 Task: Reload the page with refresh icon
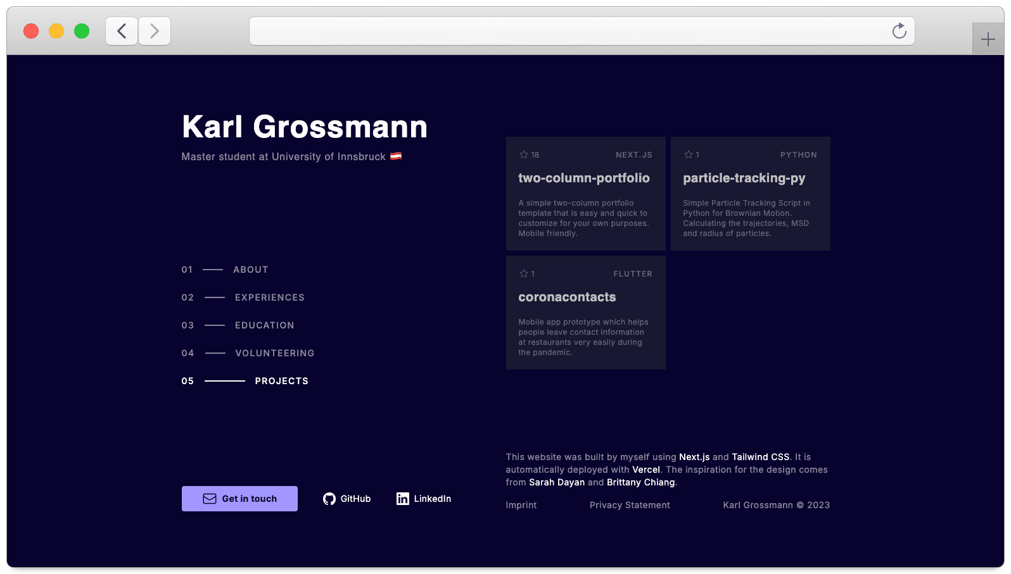tap(899, 31)
